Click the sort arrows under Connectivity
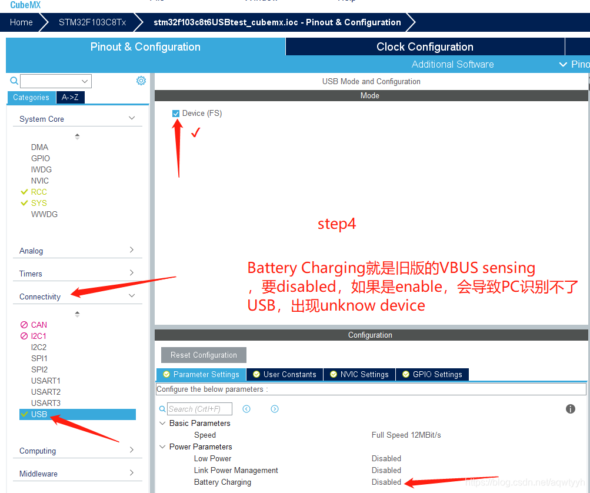The width and height of the screenshot is (590, 493). [77, 314]
